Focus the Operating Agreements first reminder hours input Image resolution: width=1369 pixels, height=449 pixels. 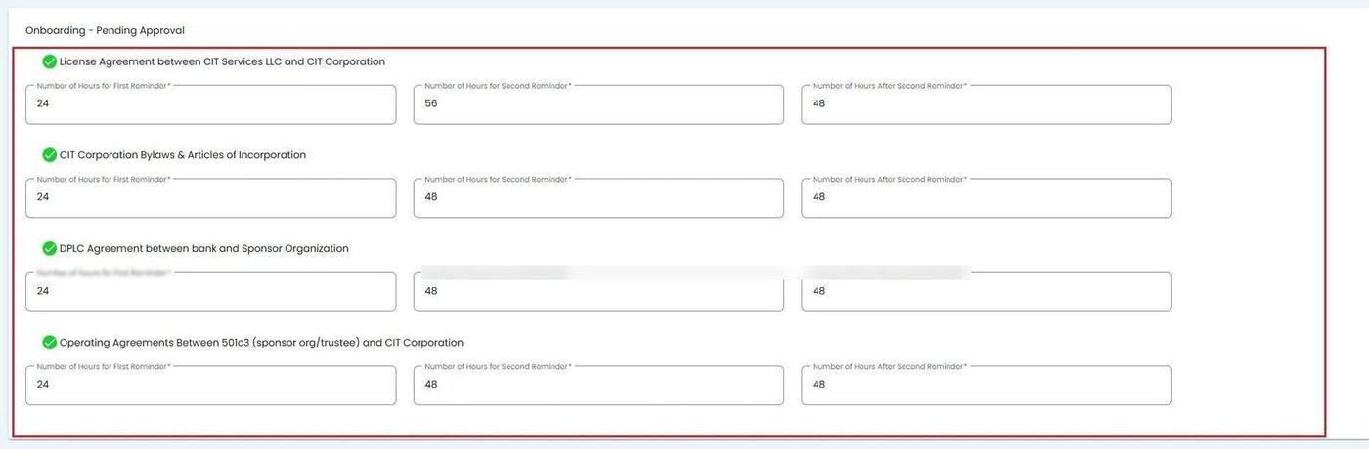point(210,386)
